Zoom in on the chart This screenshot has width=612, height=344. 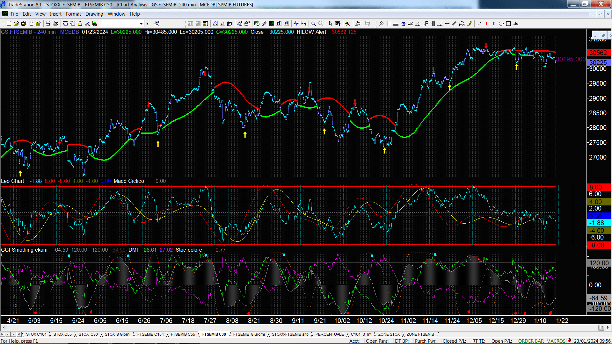pyautogui.click(x=313, y=24)
